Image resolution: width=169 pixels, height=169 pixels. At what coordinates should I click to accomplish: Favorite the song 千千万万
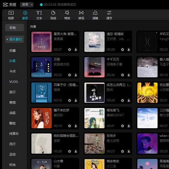(123, 75)
